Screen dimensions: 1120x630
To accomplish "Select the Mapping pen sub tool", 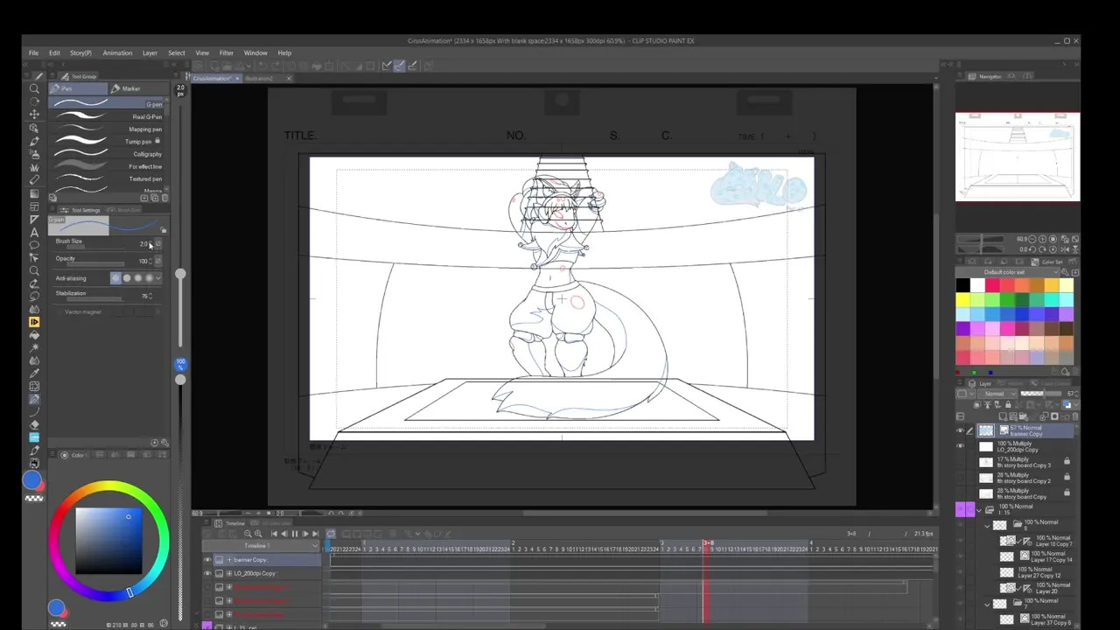I will 105,129.
